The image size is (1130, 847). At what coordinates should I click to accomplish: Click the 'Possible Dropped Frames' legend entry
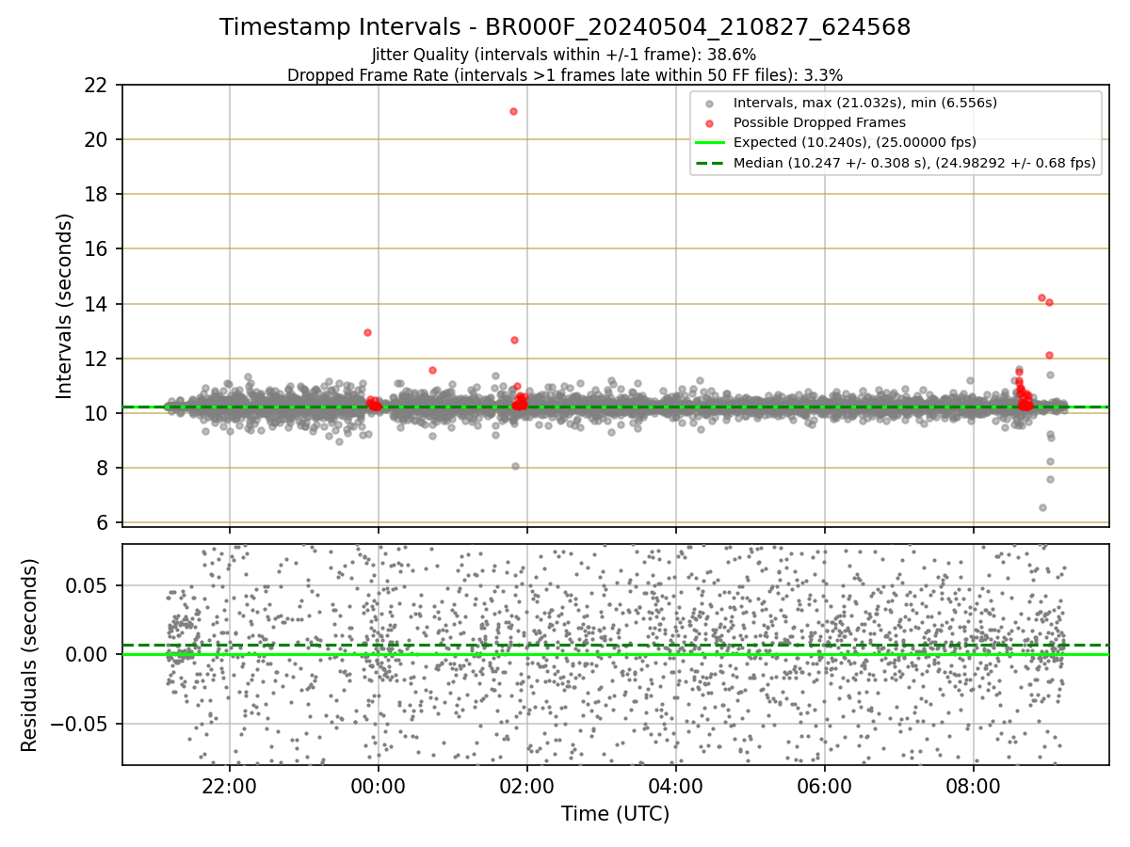[x=819, y=122]
